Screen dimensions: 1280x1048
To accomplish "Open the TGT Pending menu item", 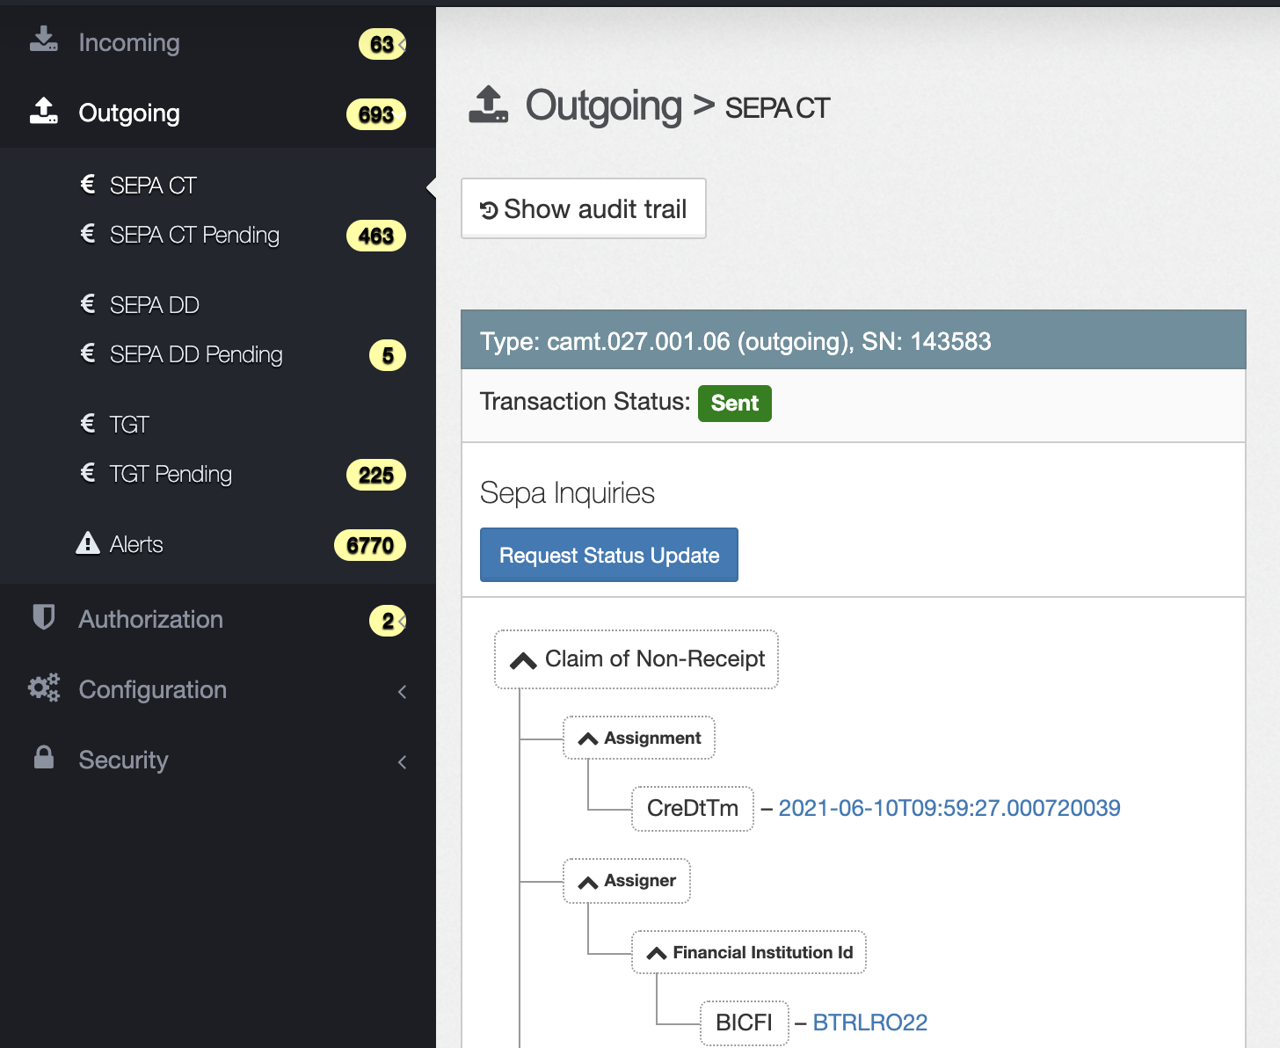I will [x=171, y=474].
